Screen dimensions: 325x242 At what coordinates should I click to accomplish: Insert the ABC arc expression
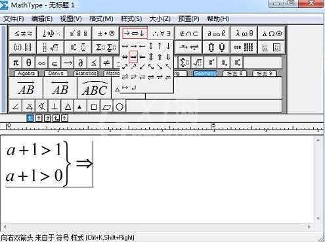pyautogui.click(x=95, y=88)
